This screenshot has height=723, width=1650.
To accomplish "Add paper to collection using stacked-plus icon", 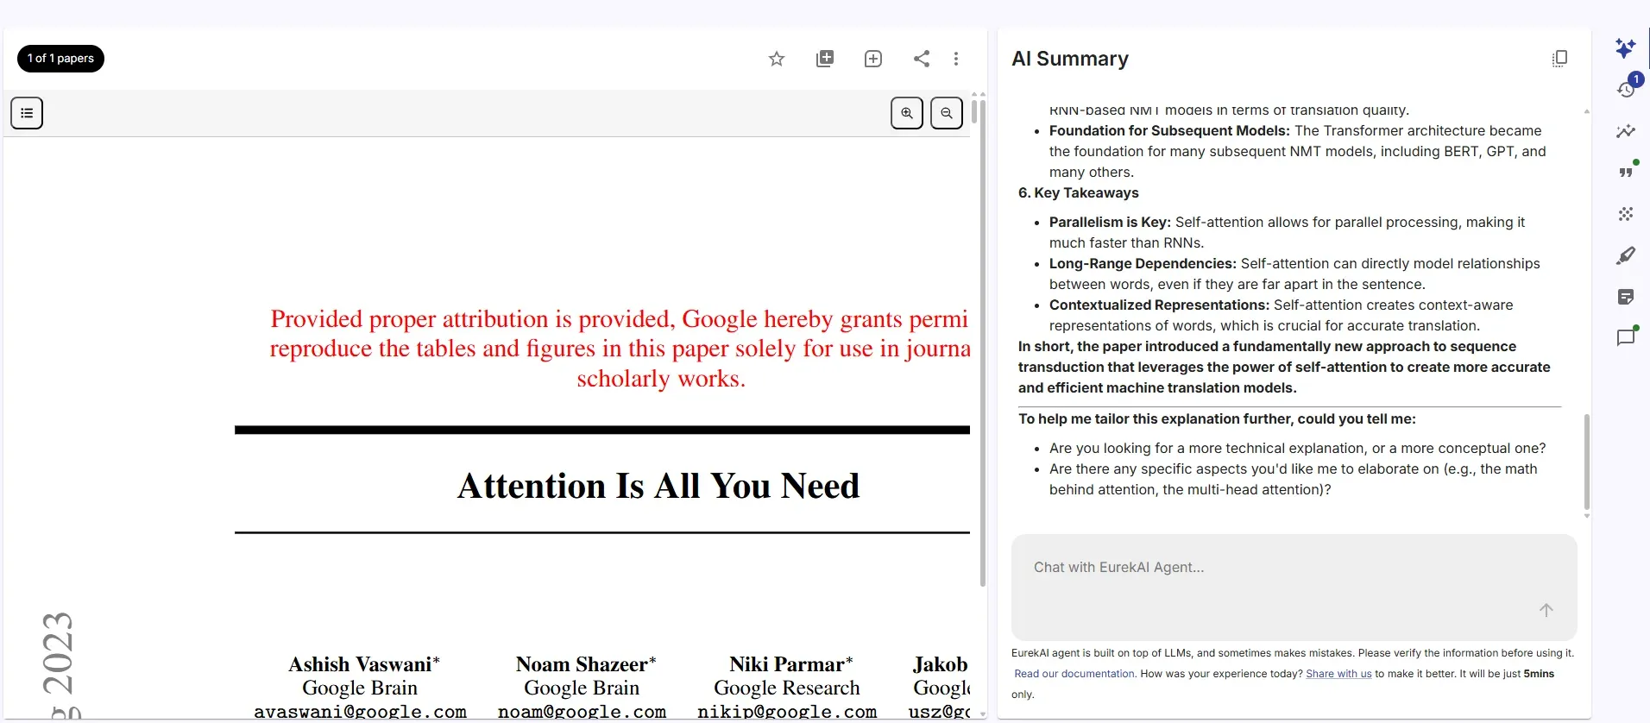I will click(825, 59).
